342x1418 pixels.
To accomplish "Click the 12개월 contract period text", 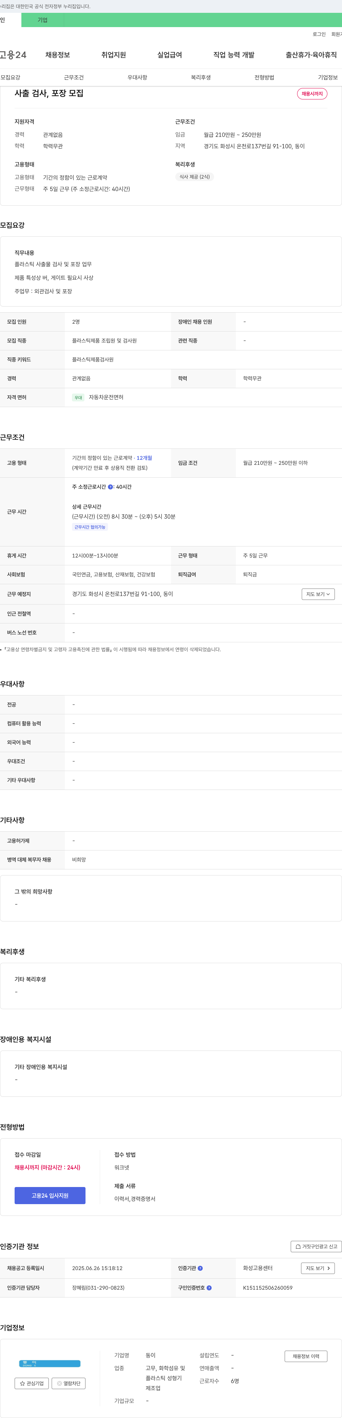I will click(145, 457).
